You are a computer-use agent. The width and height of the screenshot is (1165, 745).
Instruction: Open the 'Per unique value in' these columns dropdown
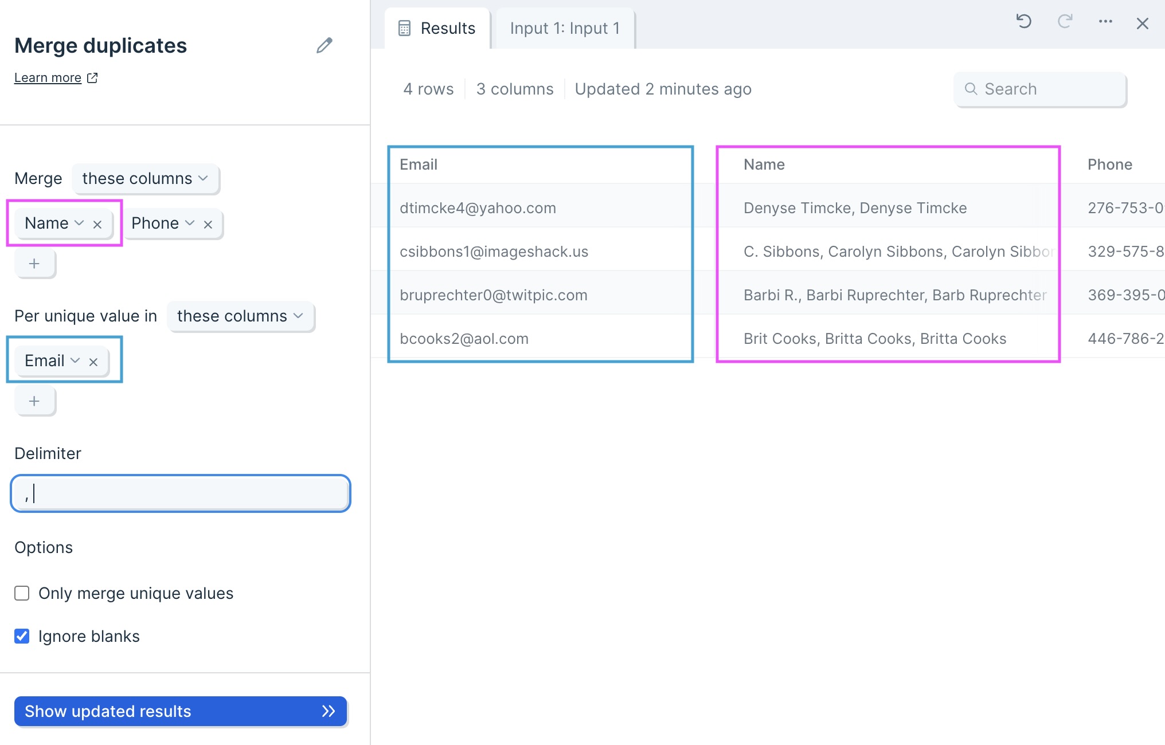(x=240, y=316)
